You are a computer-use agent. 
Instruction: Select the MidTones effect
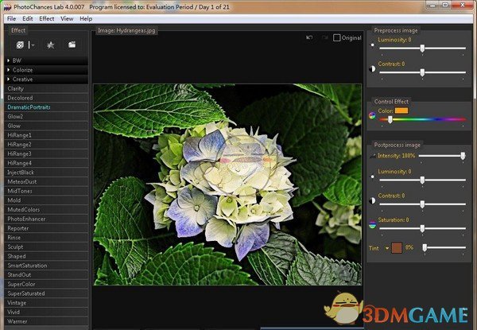point(47,191)
